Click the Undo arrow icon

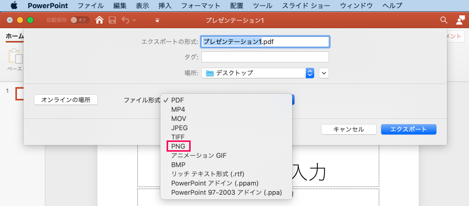(x=126, y=20)
